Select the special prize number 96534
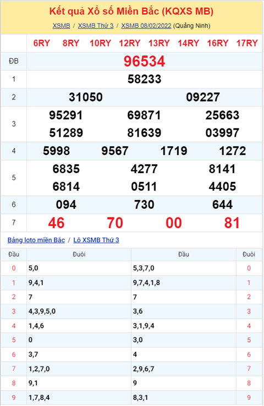This screenshot has width=264, height=406. (x=144, y=62)
